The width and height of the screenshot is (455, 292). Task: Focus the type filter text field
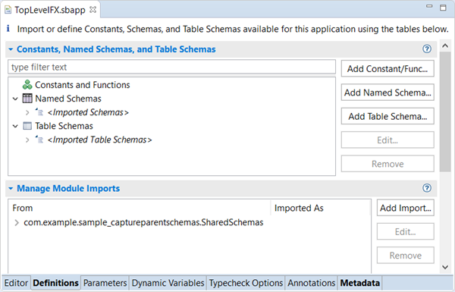point(172,67)
